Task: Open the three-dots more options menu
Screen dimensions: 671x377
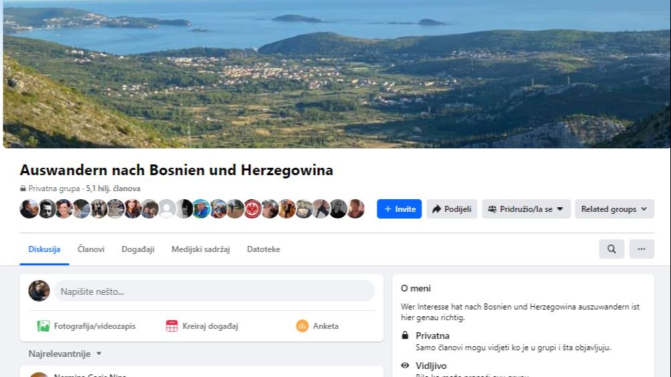Action: (x=641, y=249)
